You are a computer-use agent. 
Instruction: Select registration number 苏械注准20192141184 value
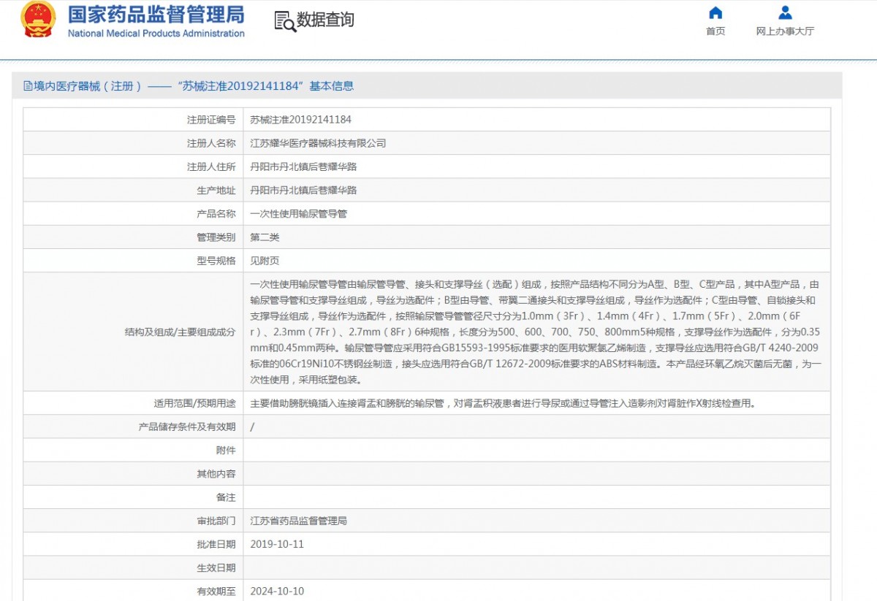300,120
